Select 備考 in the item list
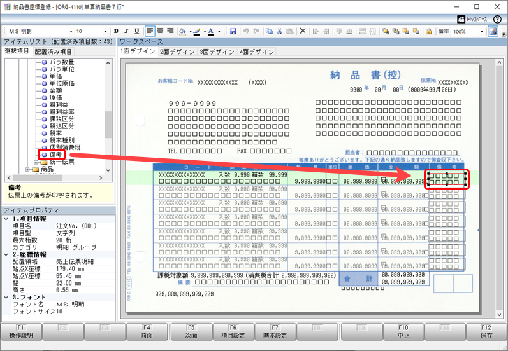Viewport: 508px width, 351px height. (x=55, y=155)
